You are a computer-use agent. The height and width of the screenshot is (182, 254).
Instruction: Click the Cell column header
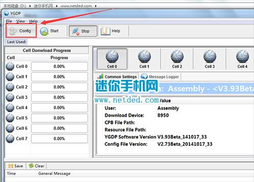pos(11,58)
